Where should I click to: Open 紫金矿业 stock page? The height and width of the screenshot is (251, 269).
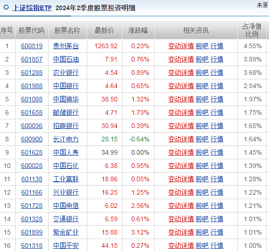click(66, 232)
